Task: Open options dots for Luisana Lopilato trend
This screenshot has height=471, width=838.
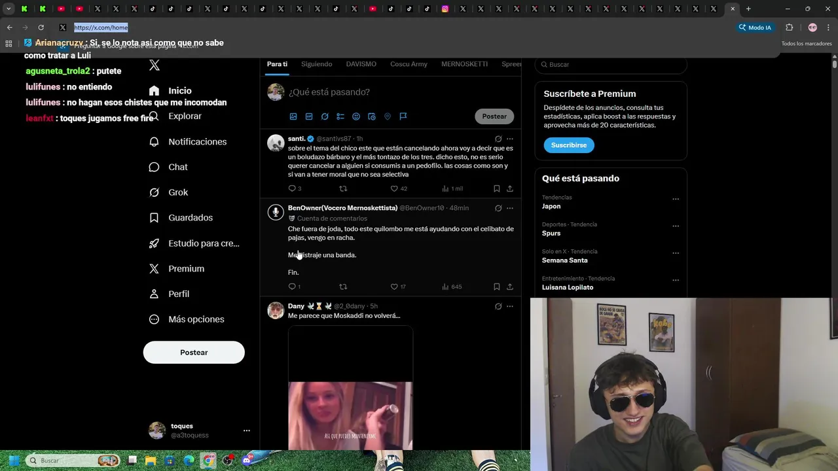Action: pyautogui.click(x=676, y=280)
